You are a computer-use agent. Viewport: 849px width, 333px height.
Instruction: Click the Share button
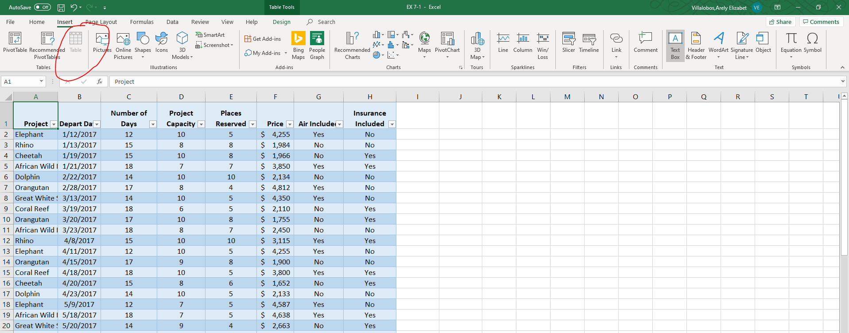[x=780, y=22]
